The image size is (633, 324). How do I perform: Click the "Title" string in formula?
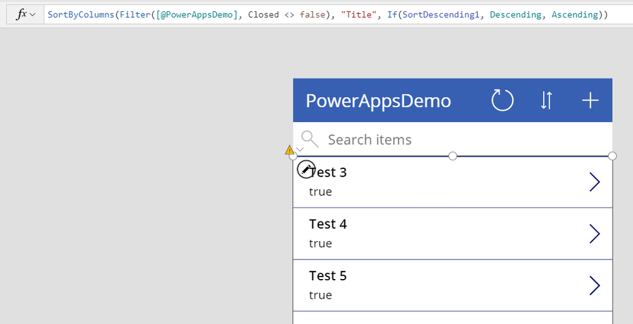(358, 15)
